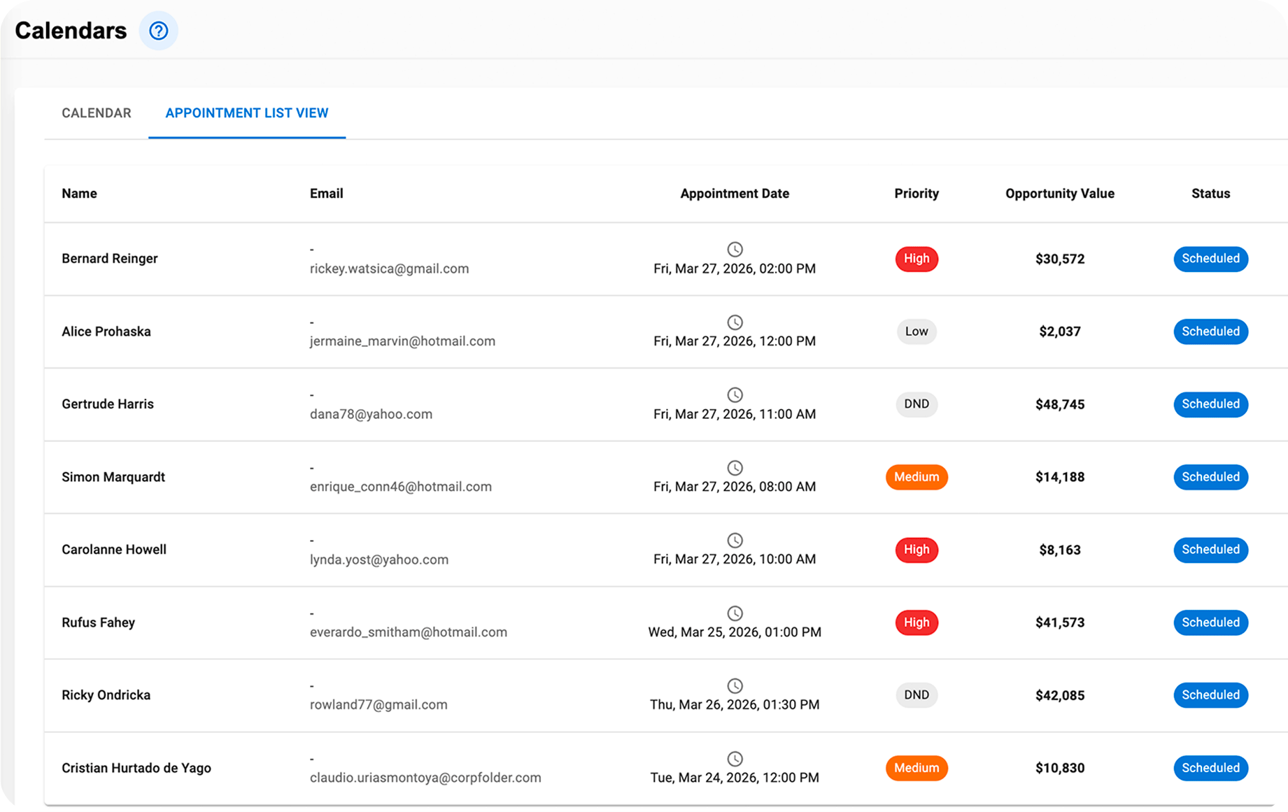Select the name Alice Prohaska
This screenshot has height=812, width=1288.
click(x=106, y=332)
